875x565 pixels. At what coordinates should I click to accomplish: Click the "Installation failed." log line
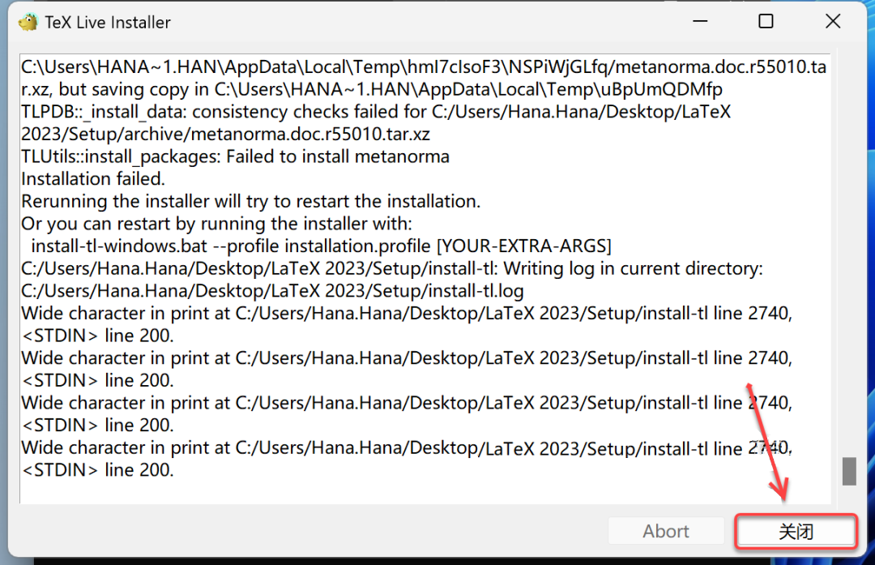click(93, 178)
